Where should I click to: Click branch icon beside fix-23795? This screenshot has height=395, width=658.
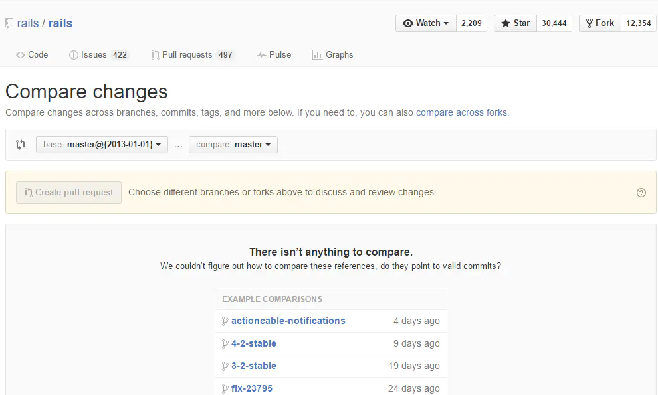coord(225,388)
